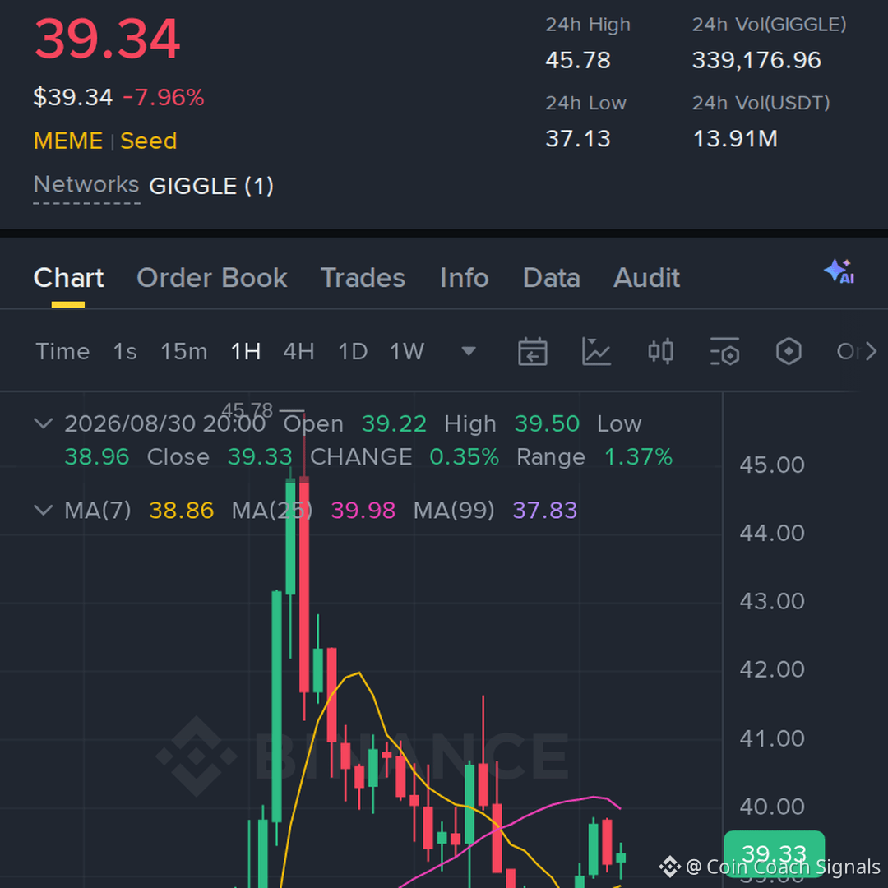This screenshot has height=888, width=888.
Task: Expand more time intervals dropdown arrow
Action: pyautogui.click(x=469, y=351)
